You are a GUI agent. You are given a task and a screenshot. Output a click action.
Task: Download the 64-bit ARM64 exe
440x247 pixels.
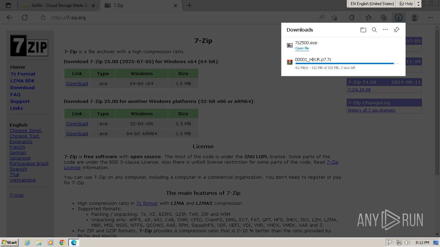[77, 133]
